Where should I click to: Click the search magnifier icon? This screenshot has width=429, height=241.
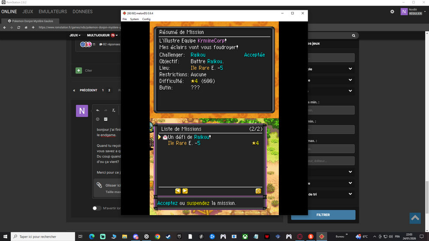pos(353,36)
